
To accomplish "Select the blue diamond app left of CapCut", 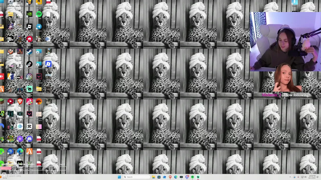I will tap(20, 126).
